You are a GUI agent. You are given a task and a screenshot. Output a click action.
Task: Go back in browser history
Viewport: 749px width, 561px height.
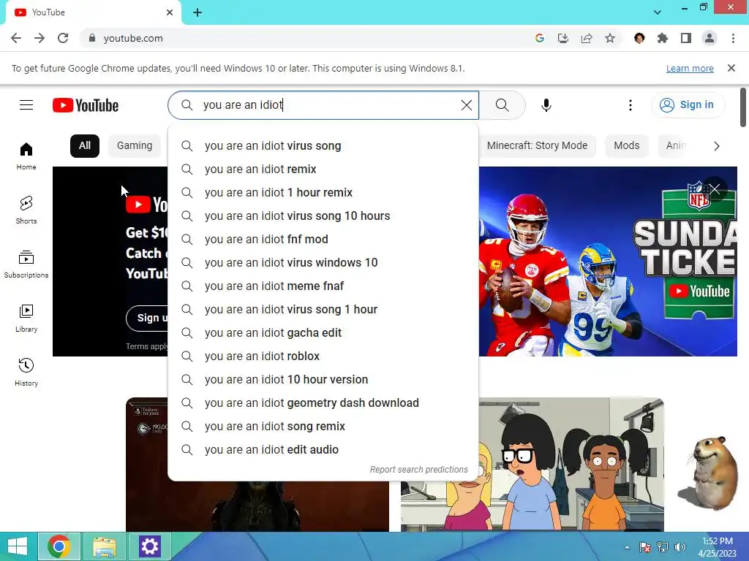(16, 38)
